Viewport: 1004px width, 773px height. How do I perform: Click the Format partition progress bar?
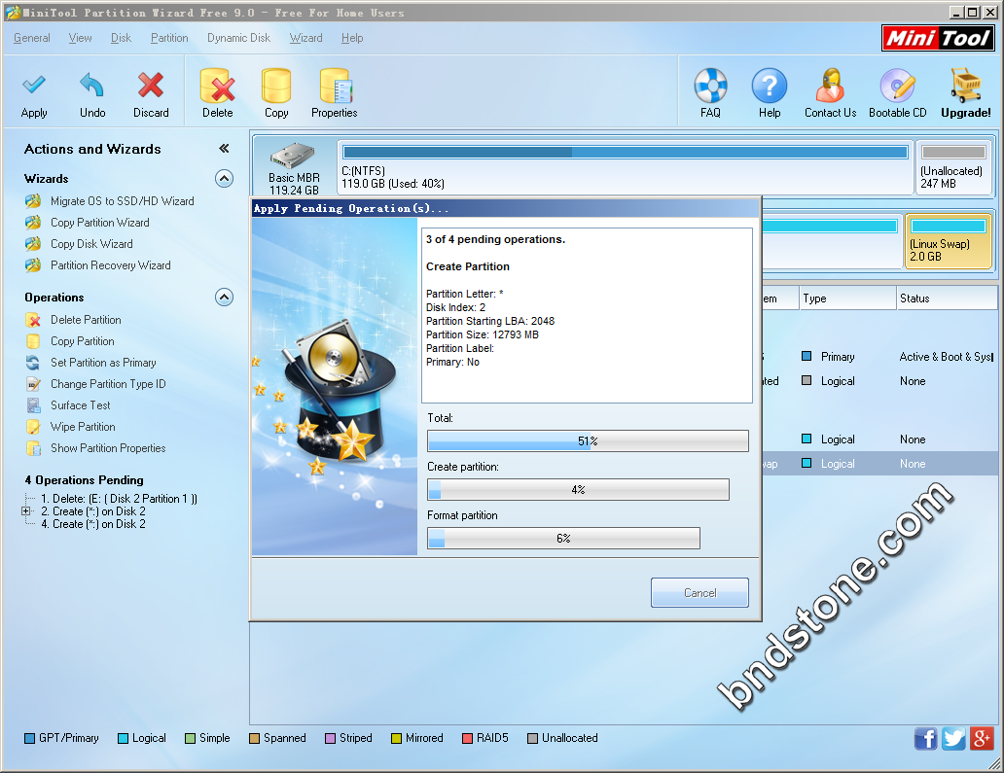click(563, 538)
